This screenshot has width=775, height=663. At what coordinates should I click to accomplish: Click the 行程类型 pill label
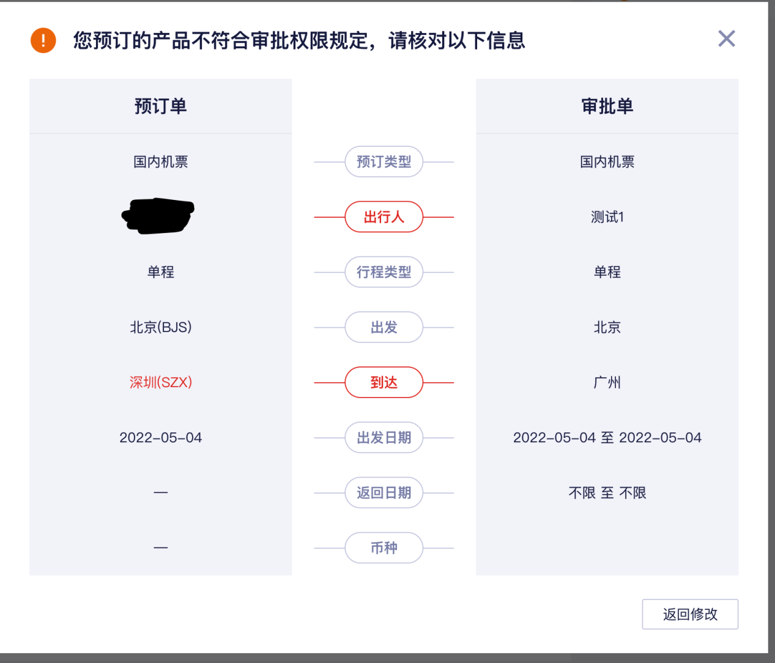[x=384, y=272]
